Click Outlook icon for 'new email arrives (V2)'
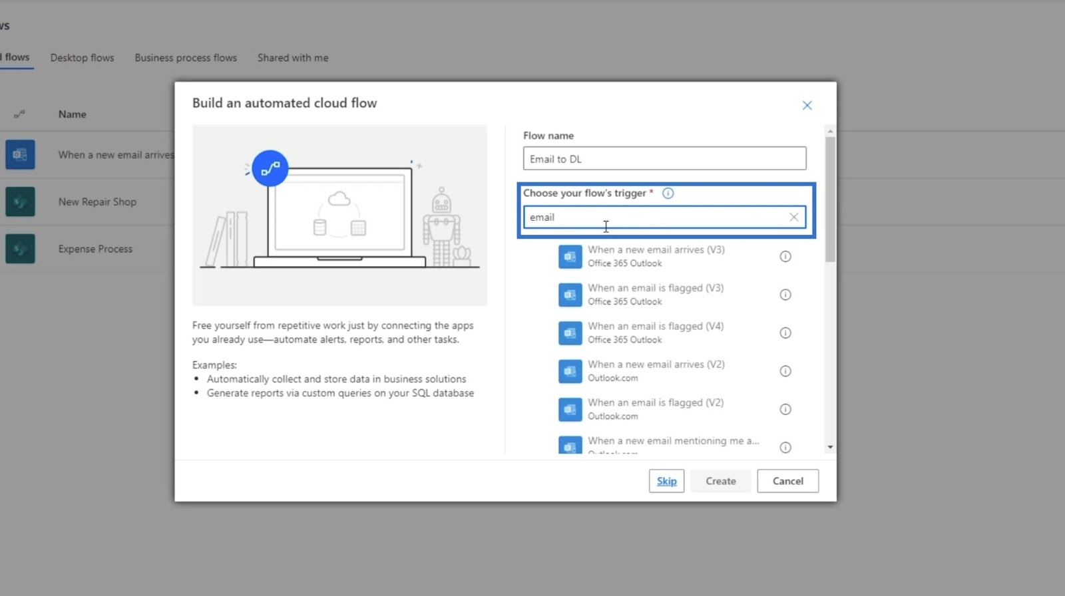The image size is (1065, 596). [570, 371]
